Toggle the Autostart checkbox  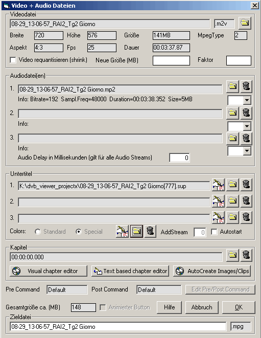[x=214, y=232]
